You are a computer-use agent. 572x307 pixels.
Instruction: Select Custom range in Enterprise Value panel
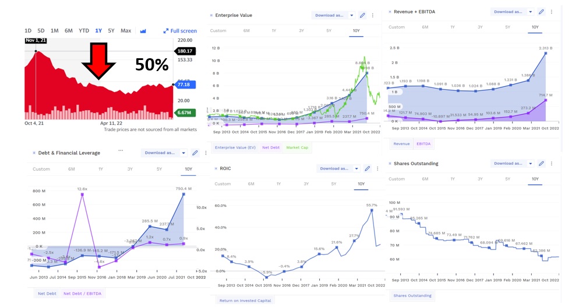(x=218, y=31)
